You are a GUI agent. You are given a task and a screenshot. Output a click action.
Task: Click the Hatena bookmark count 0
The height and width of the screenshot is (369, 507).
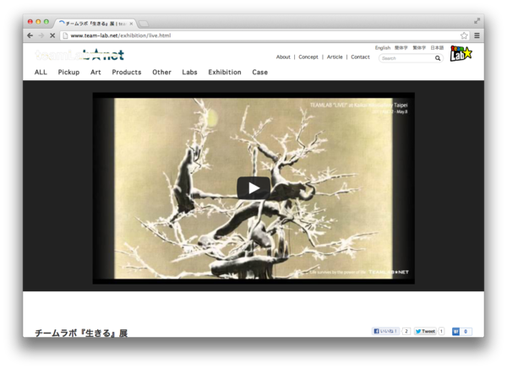tap(466, 331)
